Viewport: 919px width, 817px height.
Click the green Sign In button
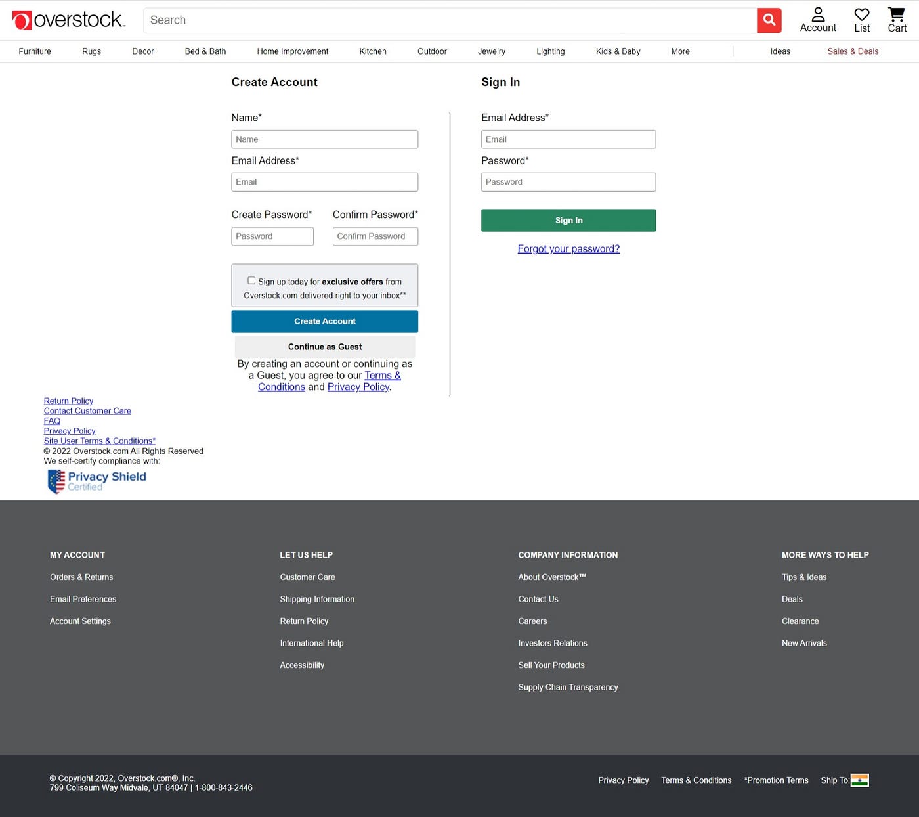tap(568, 221)
